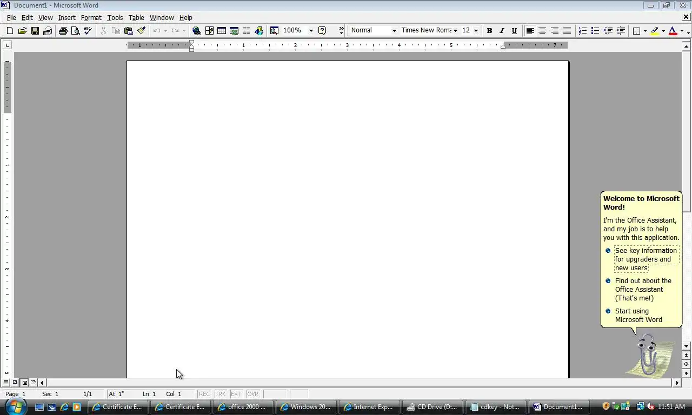Click the E-mail toolbar icon
The image size is (692, 415).
pos(47,31)
